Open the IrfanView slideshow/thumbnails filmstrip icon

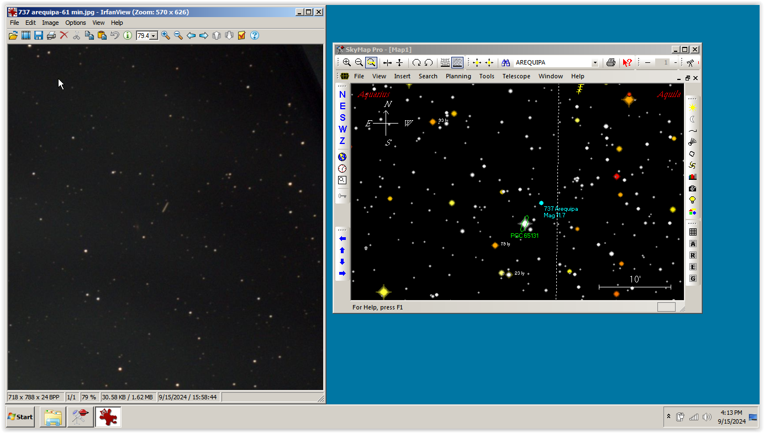tap(26, 35)
